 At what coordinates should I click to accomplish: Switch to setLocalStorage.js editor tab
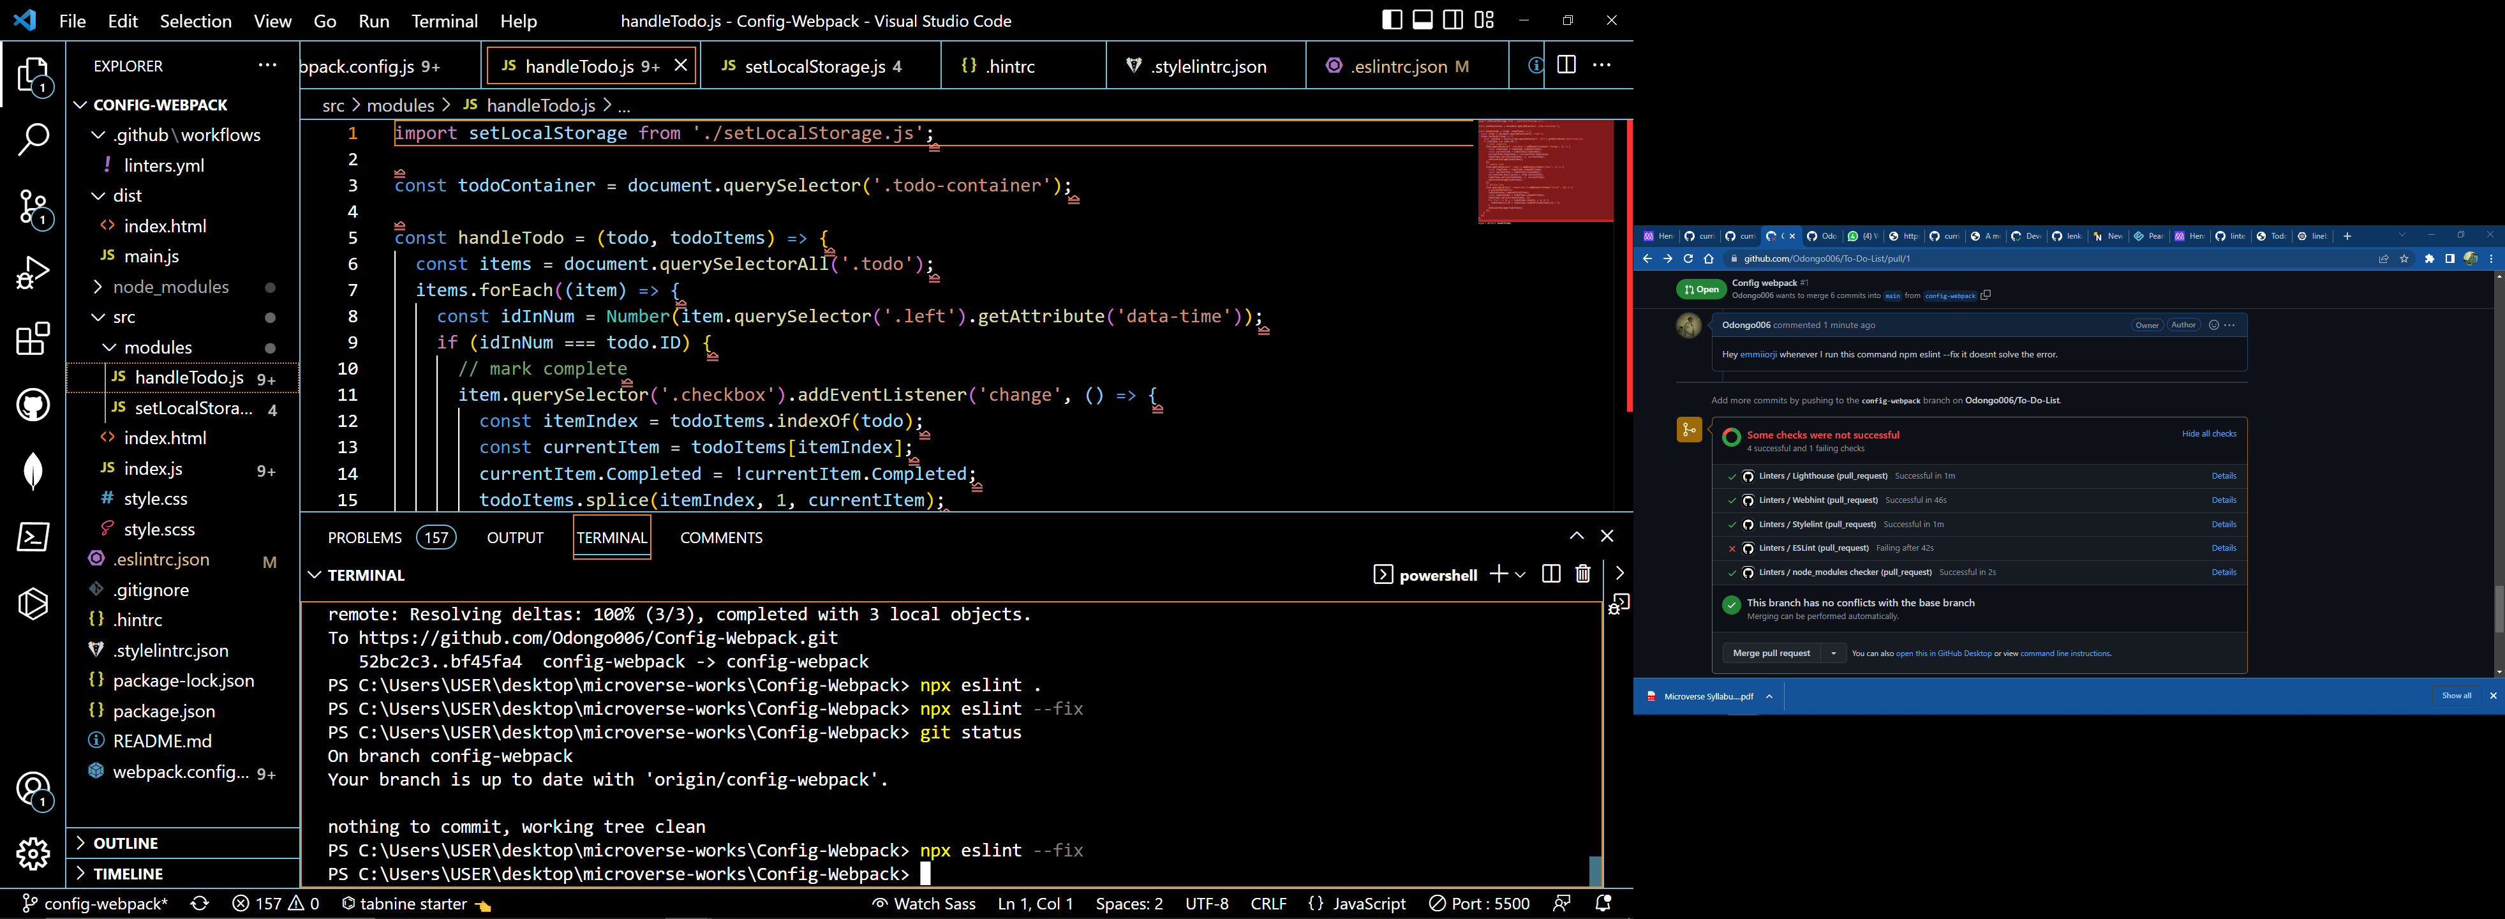(x=820, y=65)
